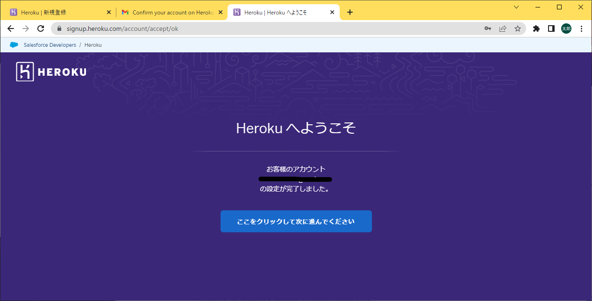Open a new tab with plus button
The height and width of the screenshot is (301, 592).
click(x=350, y=12)
